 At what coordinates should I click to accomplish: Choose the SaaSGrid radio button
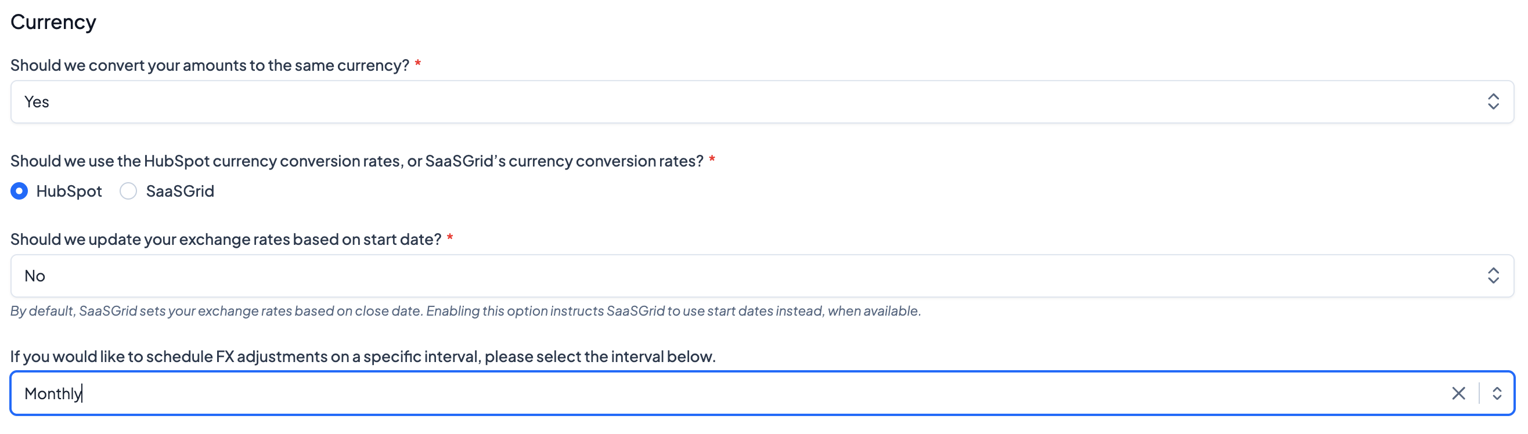128,191
